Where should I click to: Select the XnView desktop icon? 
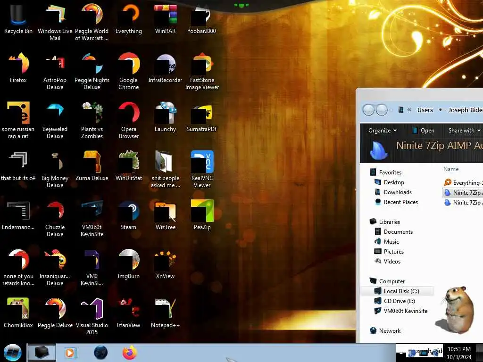[166, 264]
